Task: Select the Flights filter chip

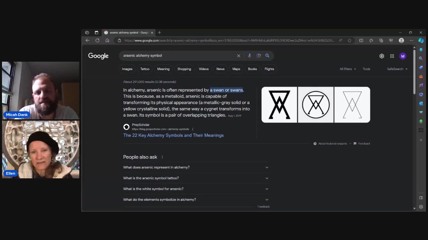Action: [269, 69]
